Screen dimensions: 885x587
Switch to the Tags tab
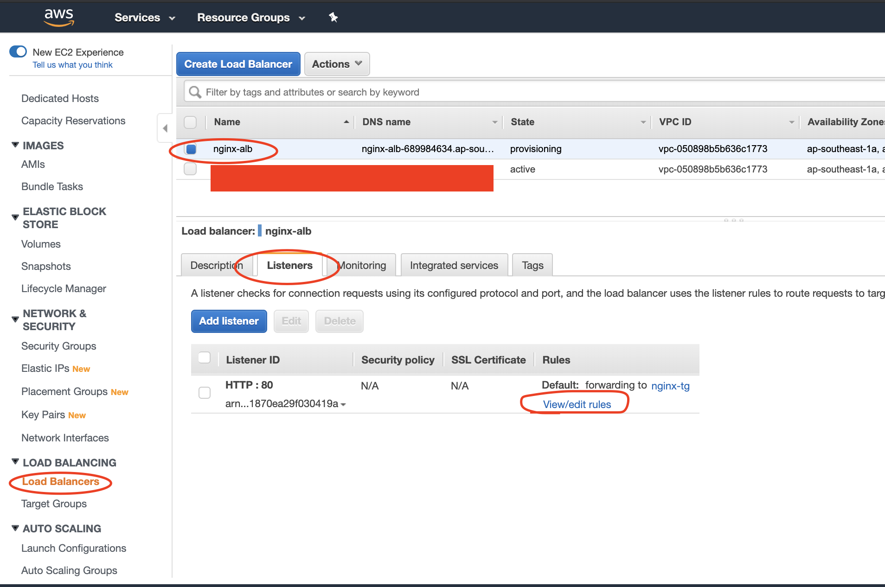(x=532, y=265)
